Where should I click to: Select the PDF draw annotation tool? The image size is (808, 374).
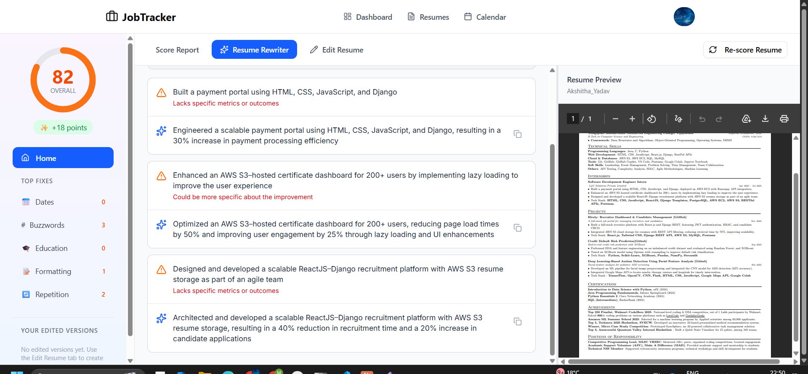[x=678, y=119]
